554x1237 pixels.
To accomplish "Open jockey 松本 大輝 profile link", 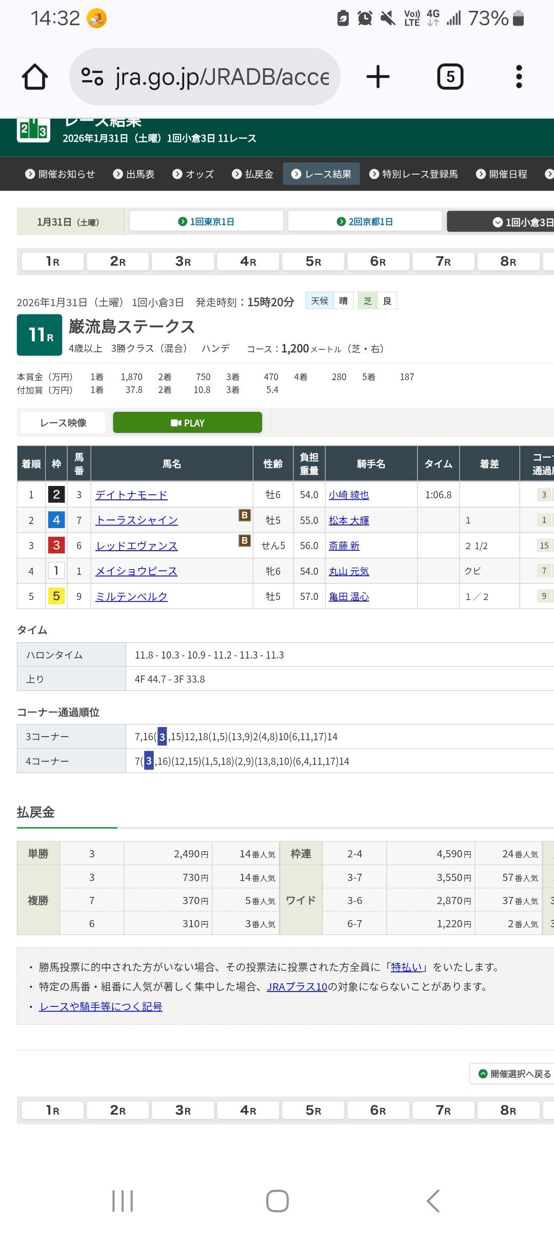I will click(349, 520).
